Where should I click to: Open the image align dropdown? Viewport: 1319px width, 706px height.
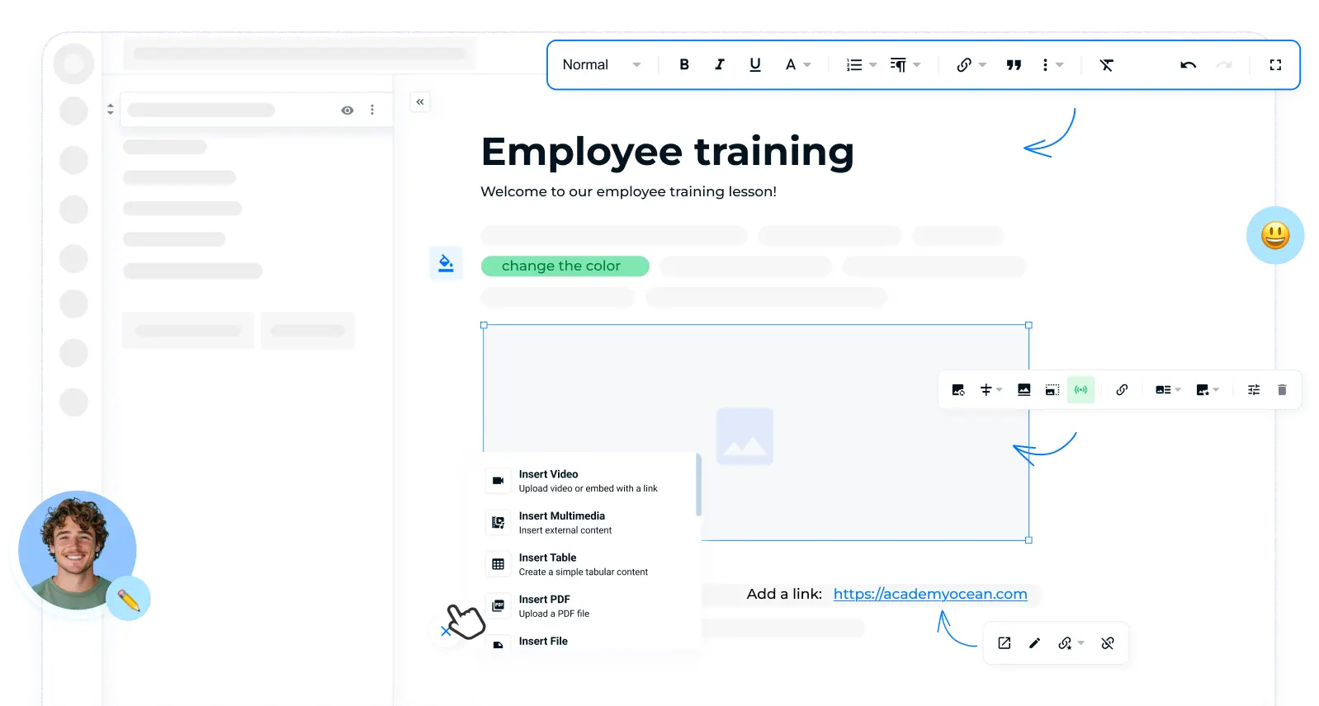[990, 390]
